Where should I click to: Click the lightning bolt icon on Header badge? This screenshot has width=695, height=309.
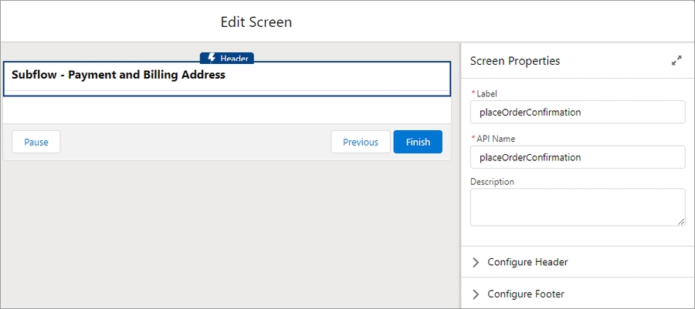[212, 58]
